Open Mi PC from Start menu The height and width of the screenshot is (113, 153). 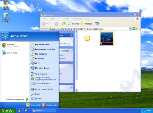[x=35, y=63]
